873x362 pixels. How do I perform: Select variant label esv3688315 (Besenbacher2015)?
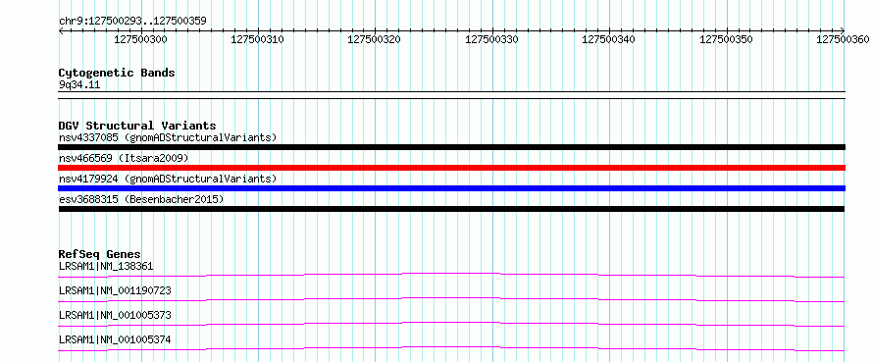(141, 199)
